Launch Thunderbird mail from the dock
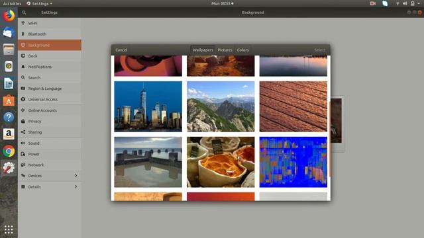Image resolution: width=424 pixels, height=238 pixels. [9, 32]
